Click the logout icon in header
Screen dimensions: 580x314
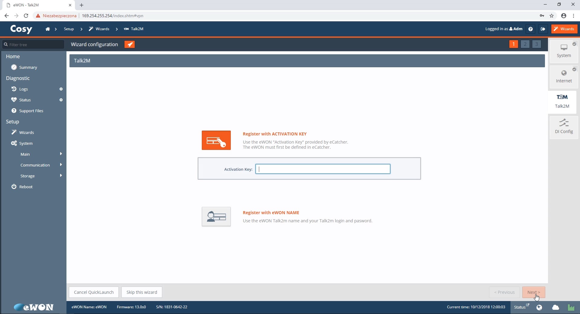(x=543, y=29)
